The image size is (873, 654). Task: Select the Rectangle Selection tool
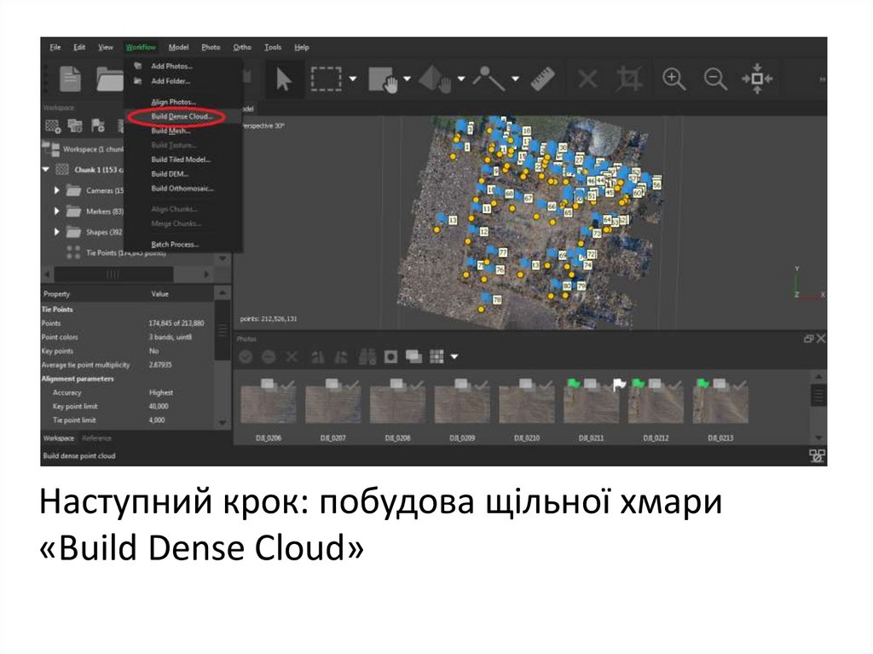pos(327,79)
